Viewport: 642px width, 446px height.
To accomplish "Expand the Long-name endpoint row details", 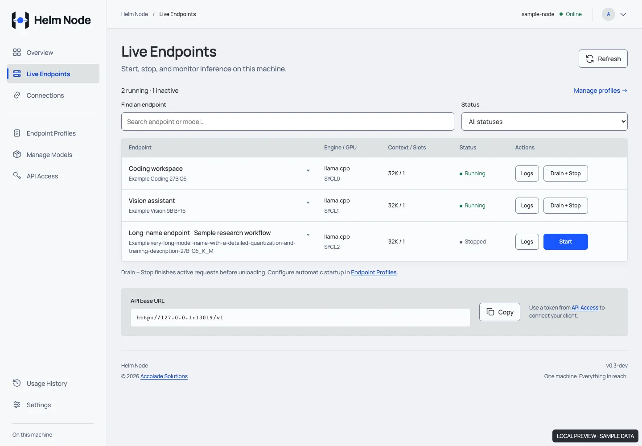I will [x=308, y=235].
